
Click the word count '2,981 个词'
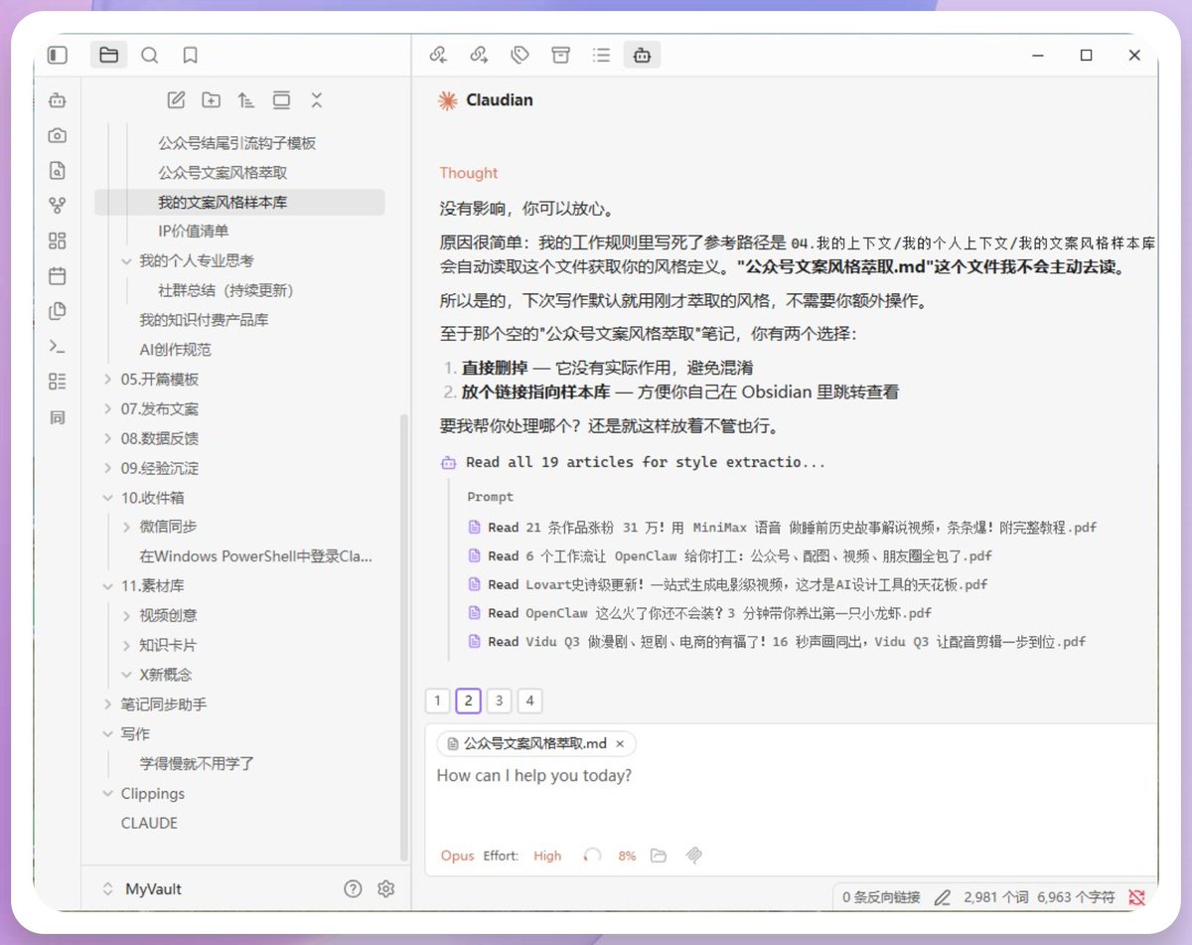tap(995, 897)
